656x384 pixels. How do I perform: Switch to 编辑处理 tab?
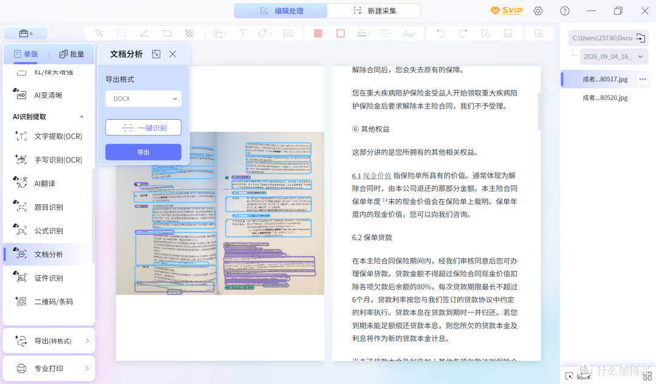click(281, 11)
